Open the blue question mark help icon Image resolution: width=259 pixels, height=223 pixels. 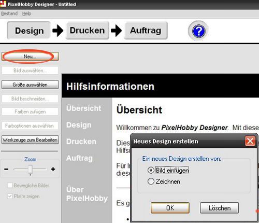[x=198, y=31]
